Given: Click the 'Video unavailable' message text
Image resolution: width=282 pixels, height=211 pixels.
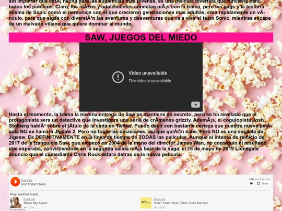Looking at the screenshot, I should click(x=148, y=73).
